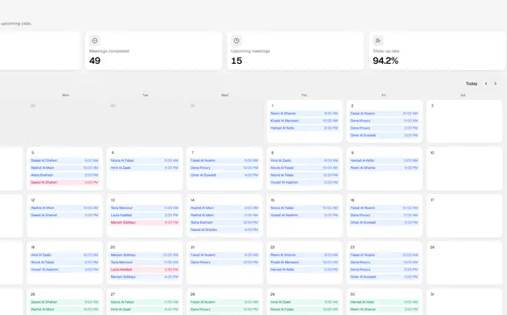Open Dana Khoury 11:00 AM on day 2

(384, 121)
